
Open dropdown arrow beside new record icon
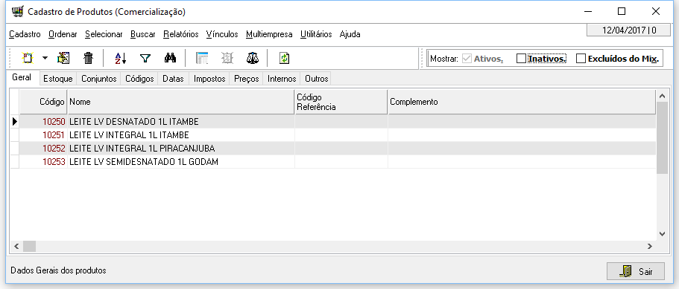pyautogui.click(x=45, y=58)
